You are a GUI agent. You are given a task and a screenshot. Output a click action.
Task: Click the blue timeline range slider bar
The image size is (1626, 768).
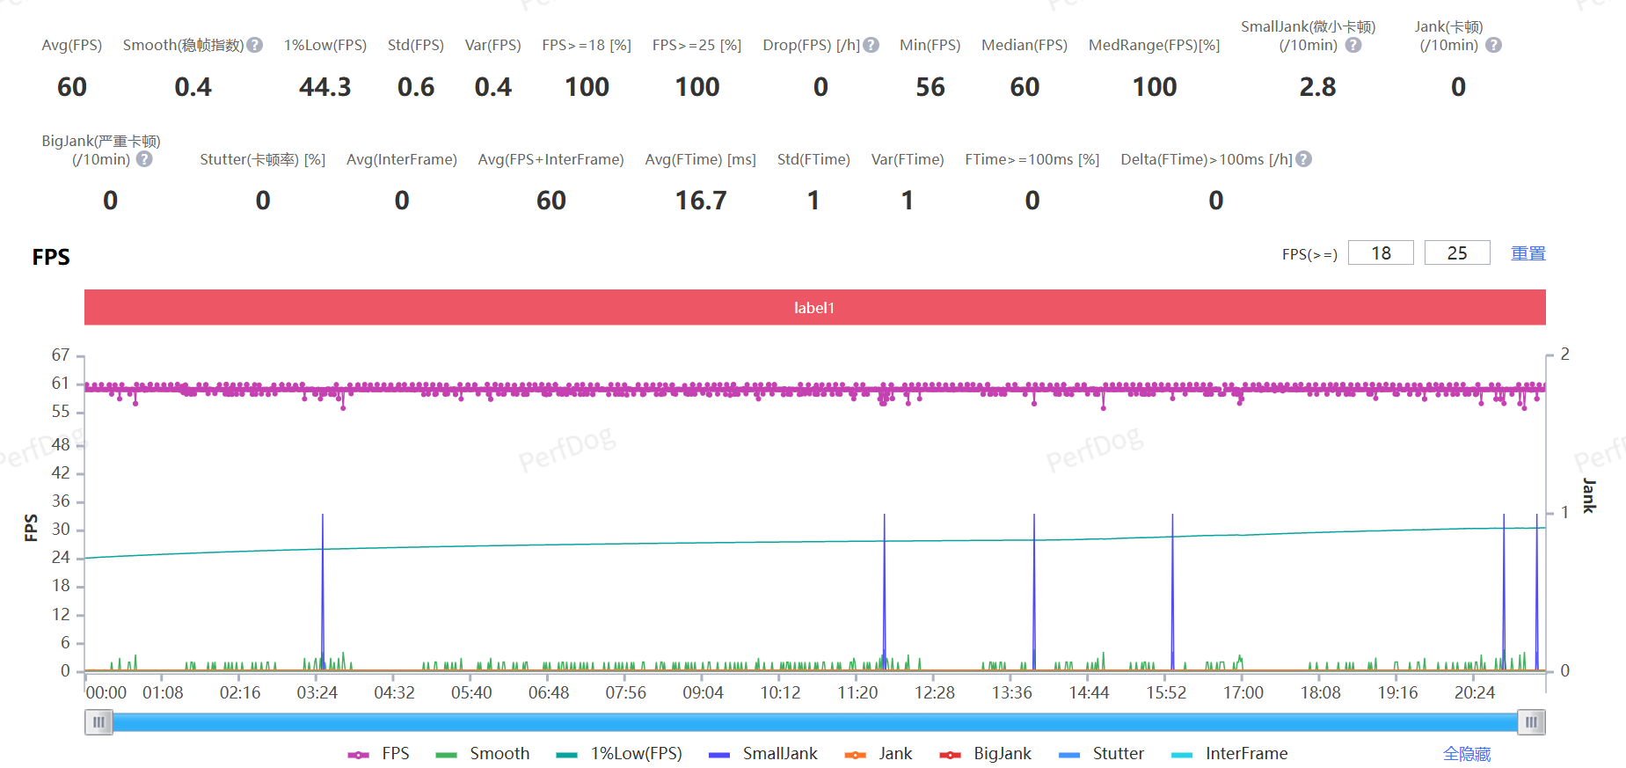(x=815, y=722)
